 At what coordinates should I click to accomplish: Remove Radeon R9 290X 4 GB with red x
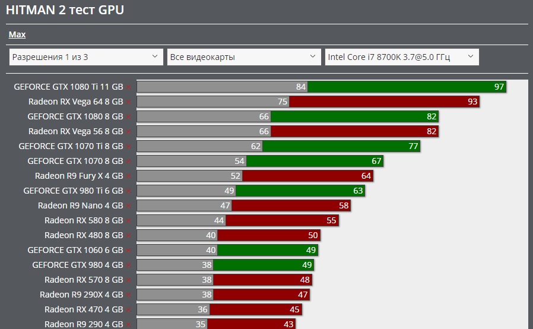point(128,295)
